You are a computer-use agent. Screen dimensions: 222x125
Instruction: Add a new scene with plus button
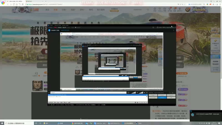[x=171, y=98]
